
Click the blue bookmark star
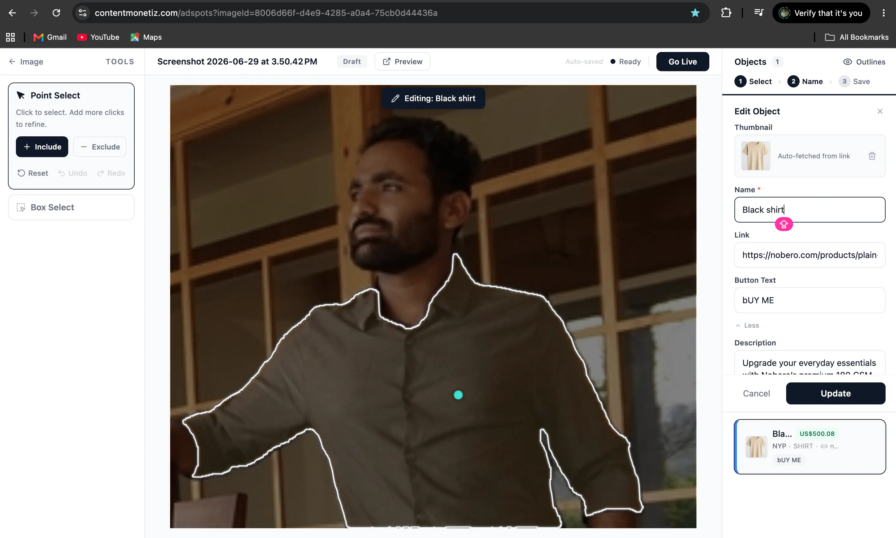[x=695, y=13]
